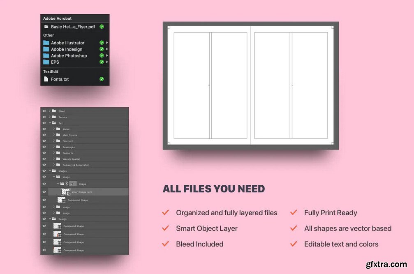This screenshot has width=414, height=274.
Task: Hide the Insert Image Here layer
Action: coord(44,192)
